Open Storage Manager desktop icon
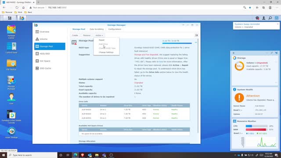The width and height of the screenshot is (281, 158). [x=11, y=83]
